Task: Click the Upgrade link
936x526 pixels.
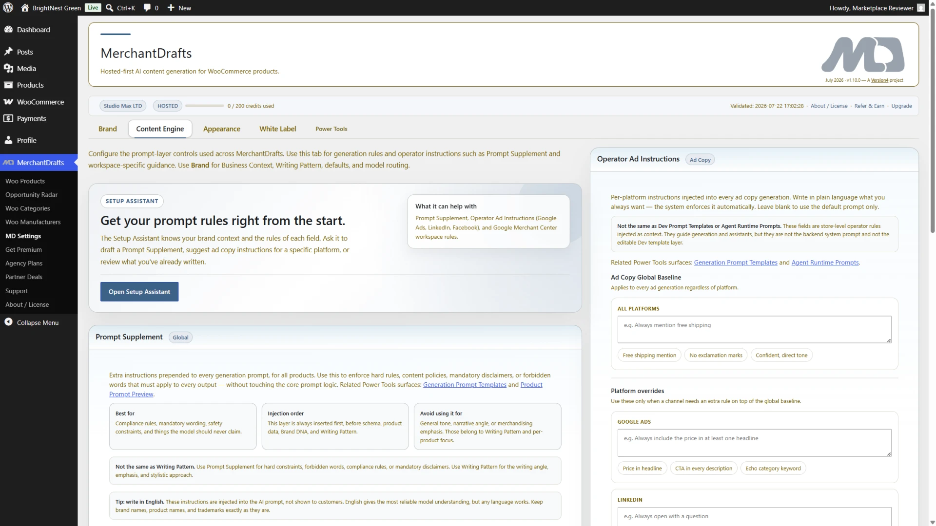Action: click(x=901, y=106)
